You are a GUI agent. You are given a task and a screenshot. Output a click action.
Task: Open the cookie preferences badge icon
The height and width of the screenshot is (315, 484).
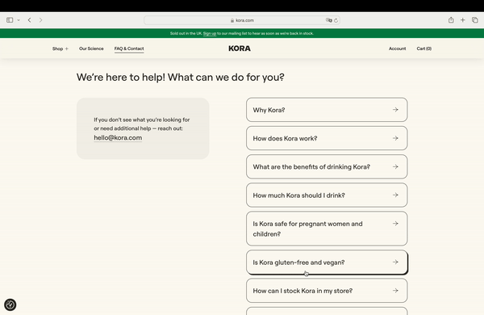[x=10, y=304]
